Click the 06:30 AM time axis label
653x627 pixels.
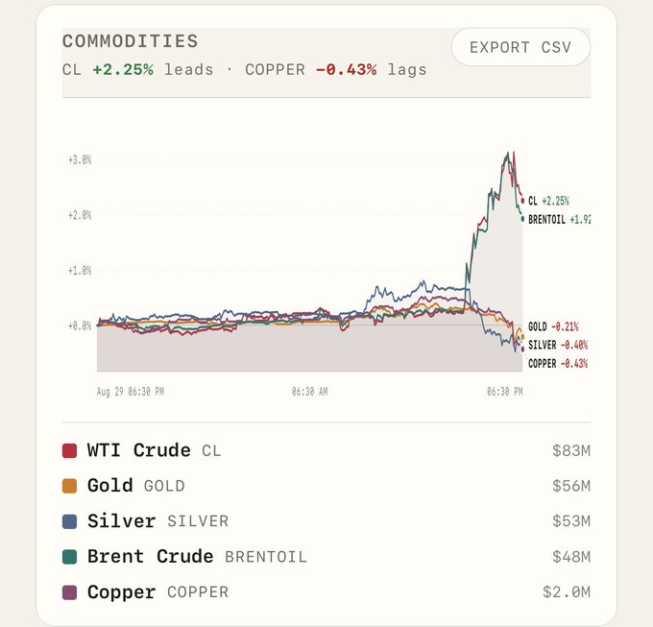(x=310, y=392)
